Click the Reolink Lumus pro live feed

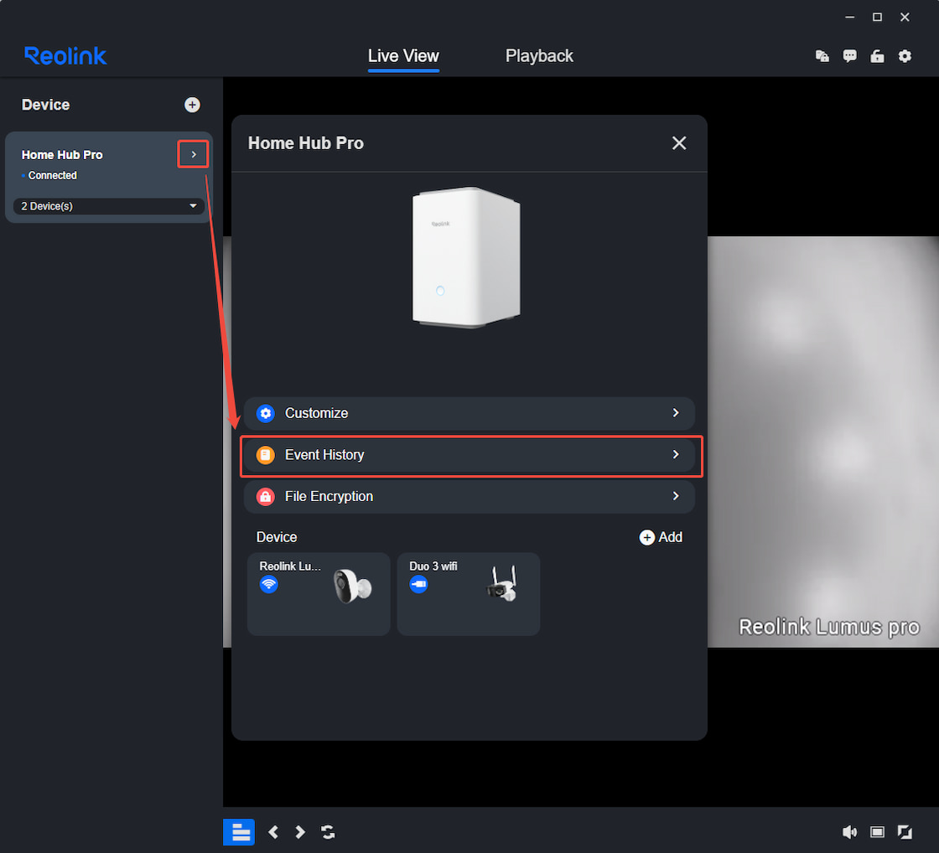pyautogui.click(x=822, y=442)
